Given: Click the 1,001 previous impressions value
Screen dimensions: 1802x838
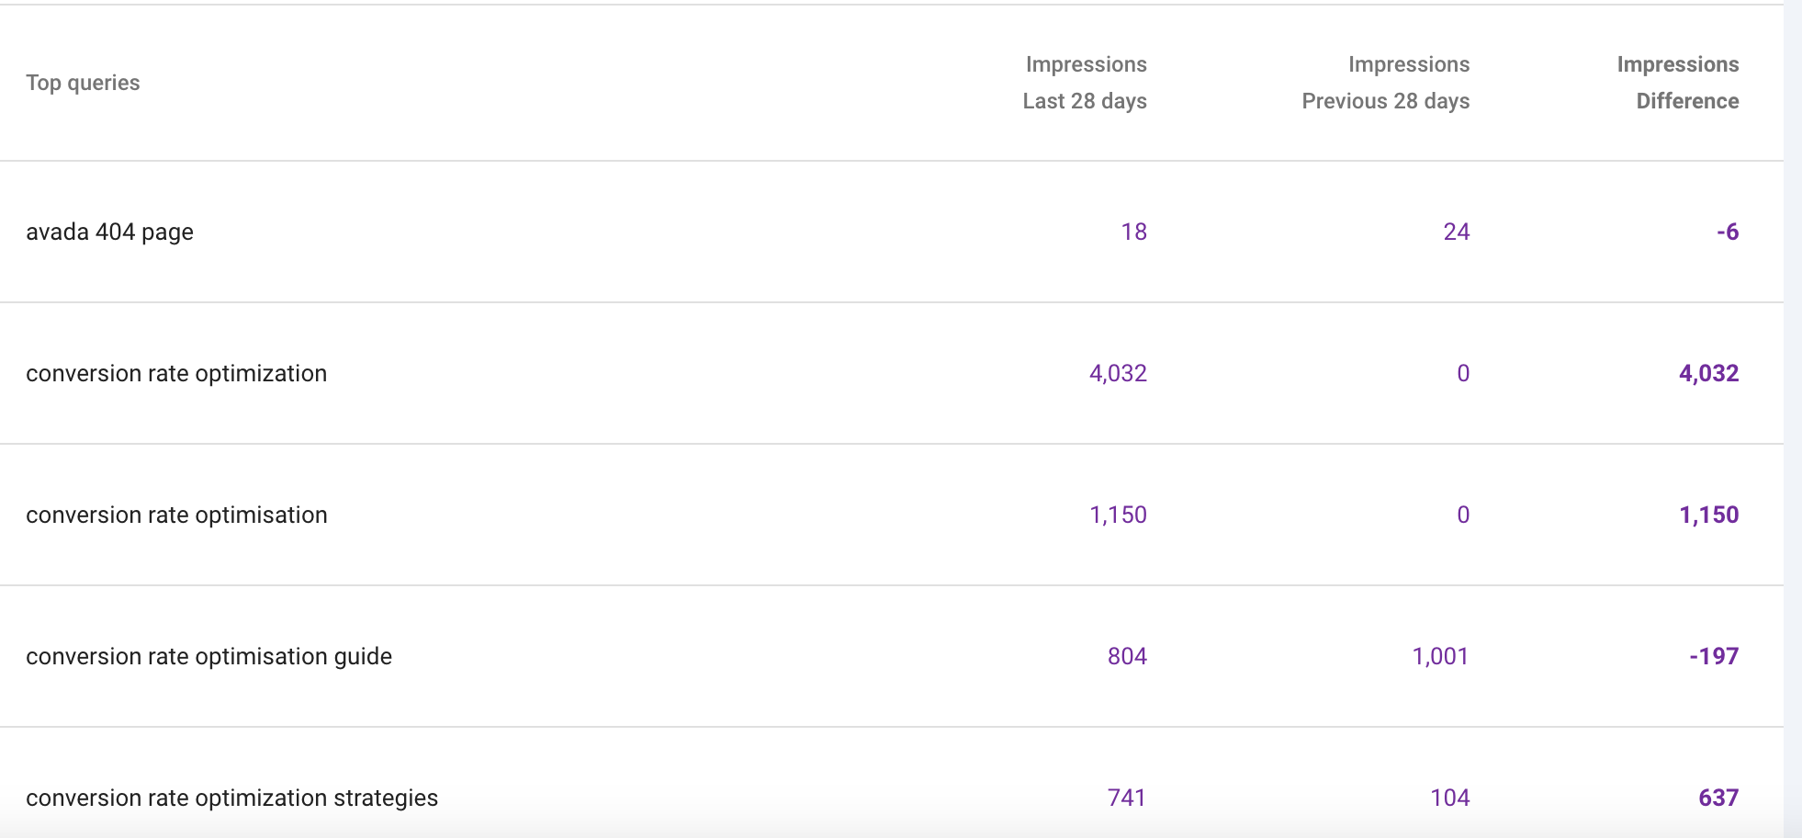Looking at the screenshot, I should pos(1440,656).
